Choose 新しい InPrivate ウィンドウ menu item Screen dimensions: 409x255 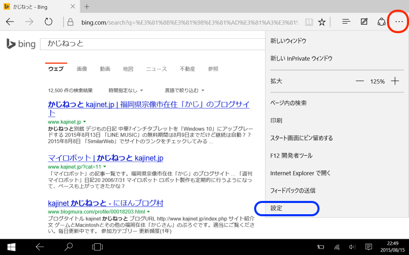point(301,58)
